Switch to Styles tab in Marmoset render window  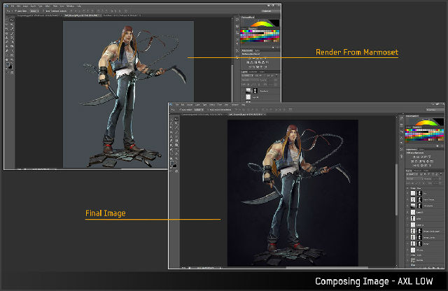tap(257, 50)
